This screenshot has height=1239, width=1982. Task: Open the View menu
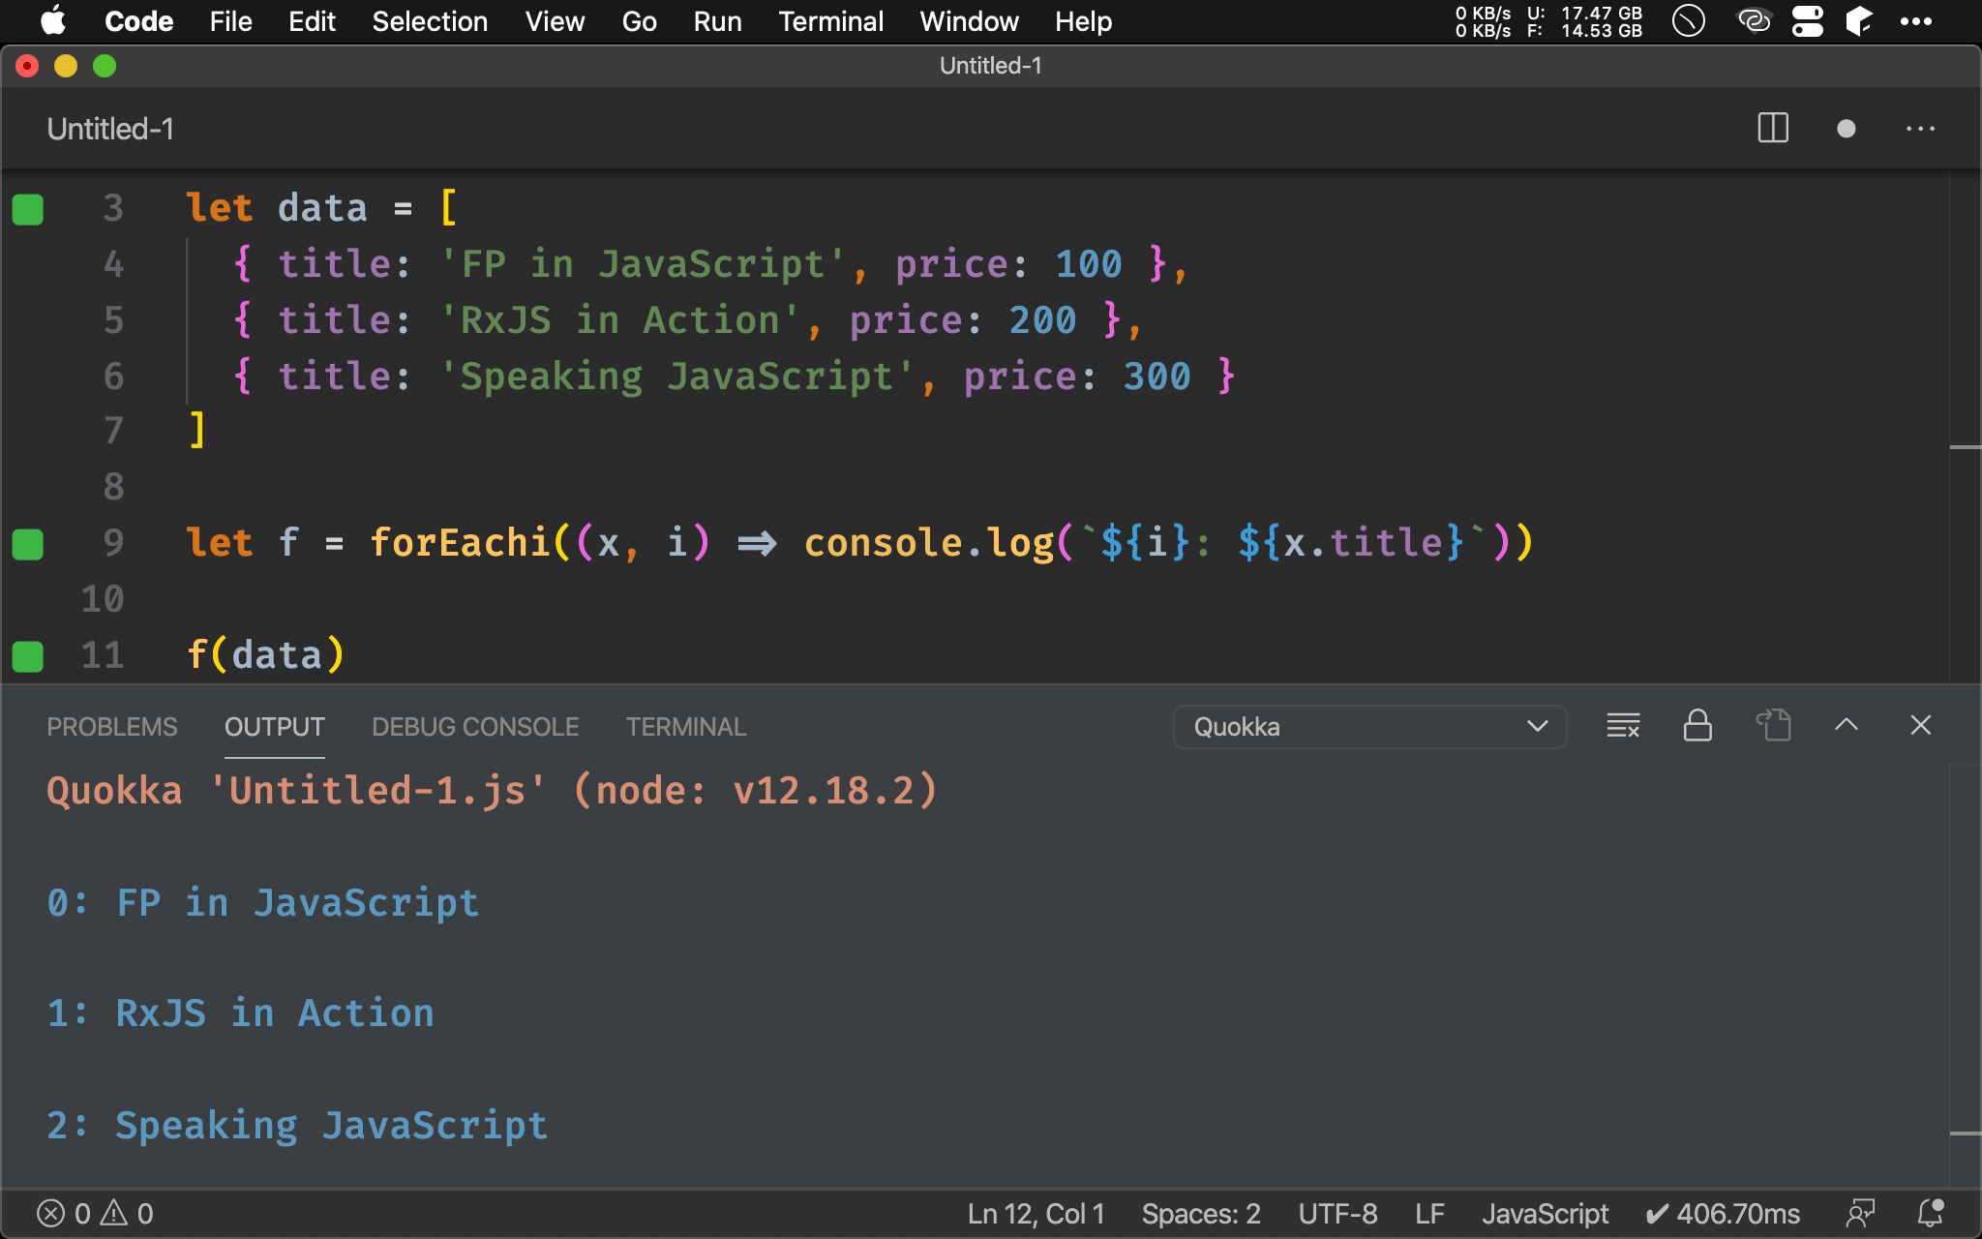click(x=555, y=21)
